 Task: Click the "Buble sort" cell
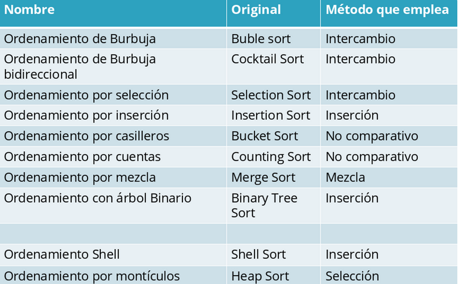[x=261, y=39]
